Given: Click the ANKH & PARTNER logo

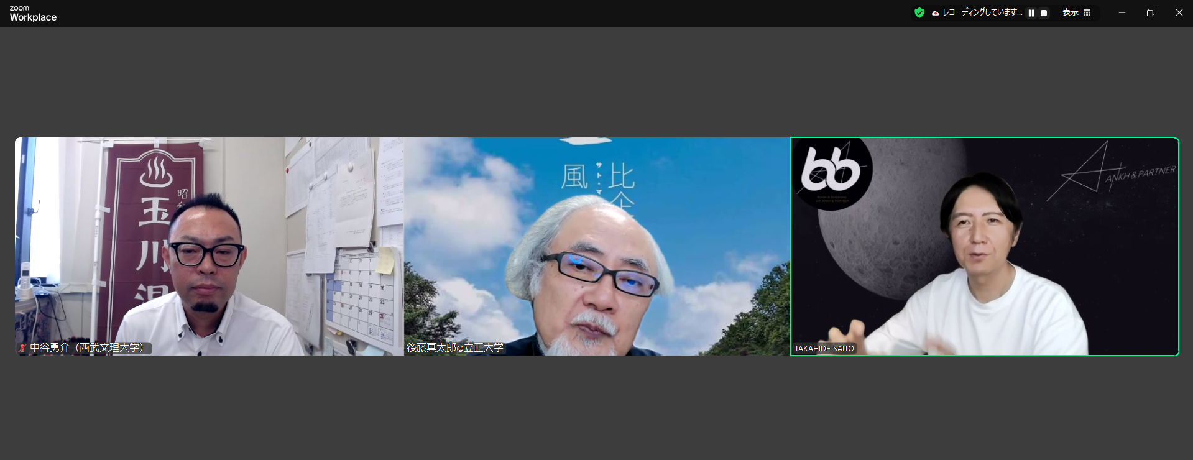Looking at the screenshot, I should 1113,173.
